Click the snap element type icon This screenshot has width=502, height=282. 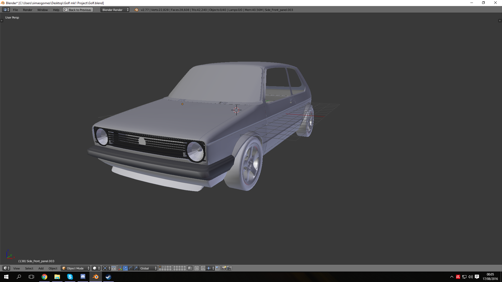pyautogui.click(x=210, y=268)
